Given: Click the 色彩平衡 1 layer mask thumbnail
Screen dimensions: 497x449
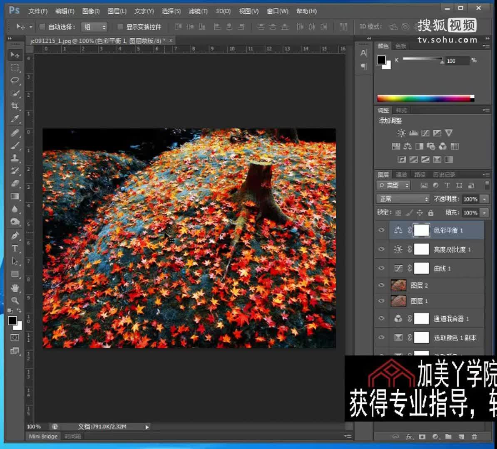Looking at the screenshot, I should pyautogui.click(x=421, y=230).
